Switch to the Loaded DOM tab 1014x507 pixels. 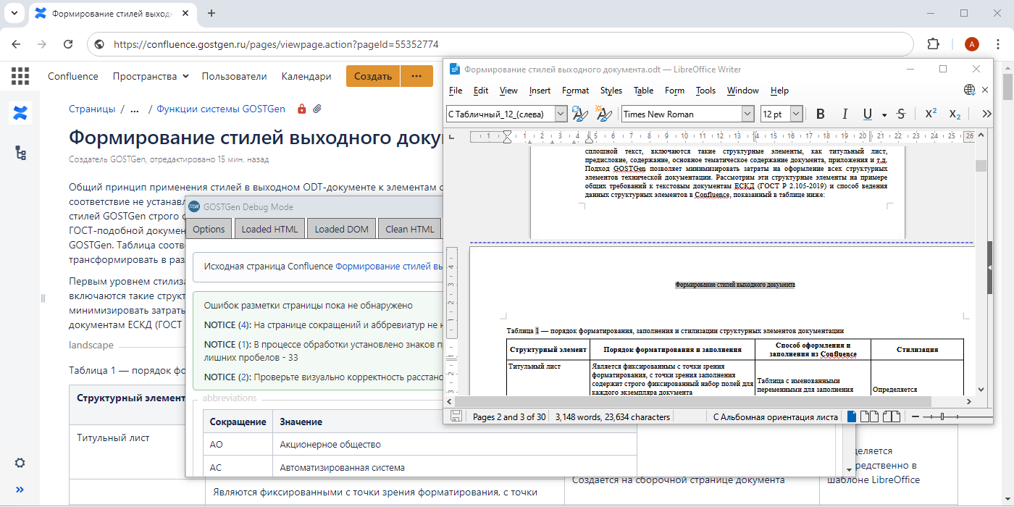pyautogui.click(x=341, y=229)
